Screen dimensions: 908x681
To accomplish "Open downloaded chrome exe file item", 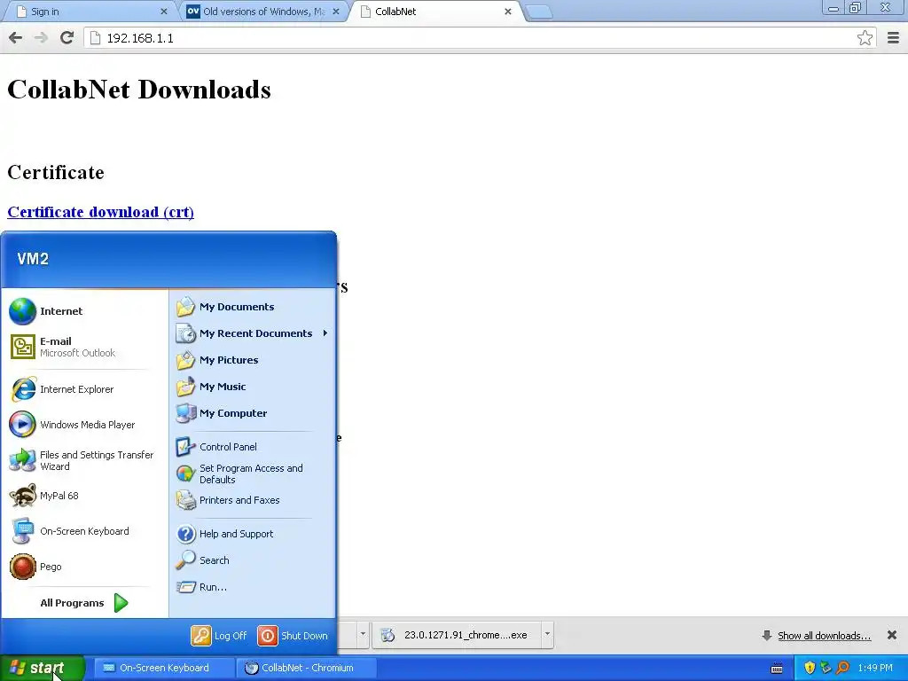I will tap(458, 635).
